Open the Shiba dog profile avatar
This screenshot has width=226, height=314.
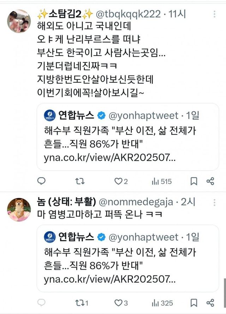[x=19, y=209]
